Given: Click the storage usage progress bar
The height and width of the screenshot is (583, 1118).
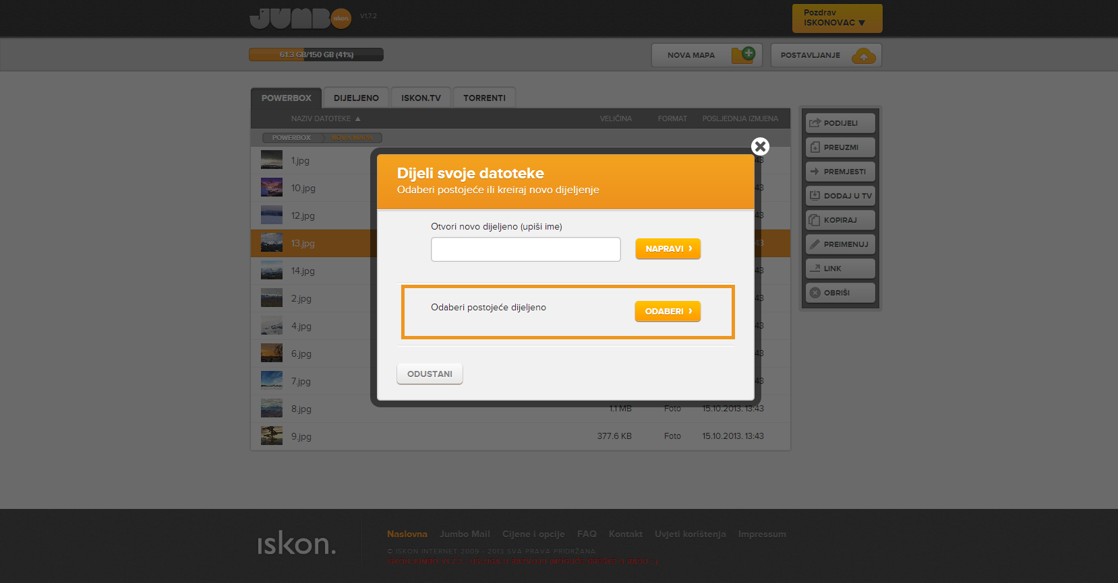Looking at the screenshot, I should pyautogui.click(x=316, y=55).
